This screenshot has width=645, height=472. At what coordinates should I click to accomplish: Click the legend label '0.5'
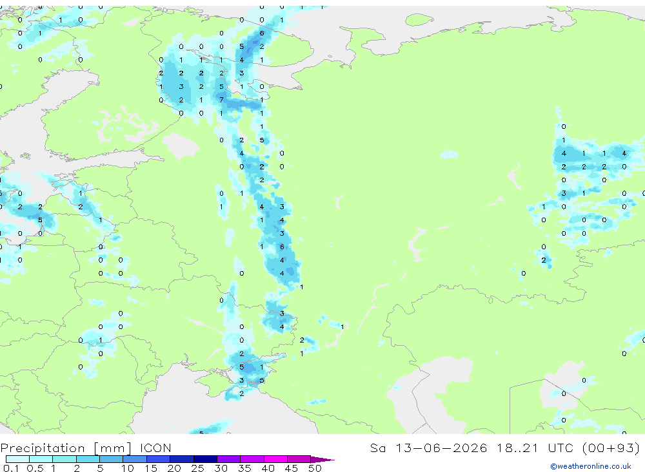(x=35, y=468)
